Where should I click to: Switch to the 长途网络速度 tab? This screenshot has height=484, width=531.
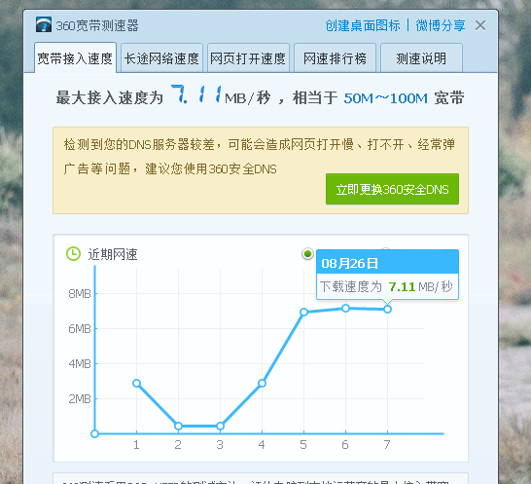(x=161, y=58)
